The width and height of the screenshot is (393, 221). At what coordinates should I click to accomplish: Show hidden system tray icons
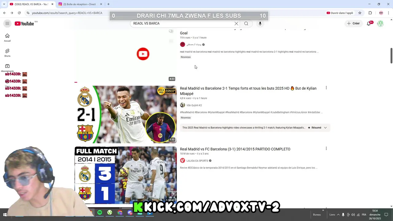point(338,215)
